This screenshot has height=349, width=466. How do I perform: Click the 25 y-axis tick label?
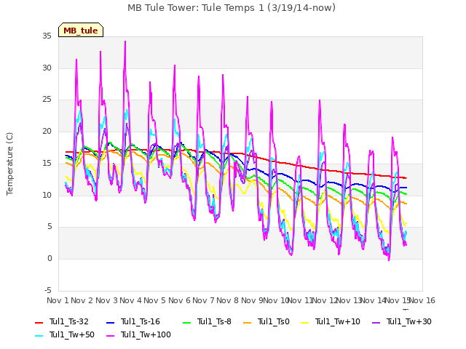point(47,100)
